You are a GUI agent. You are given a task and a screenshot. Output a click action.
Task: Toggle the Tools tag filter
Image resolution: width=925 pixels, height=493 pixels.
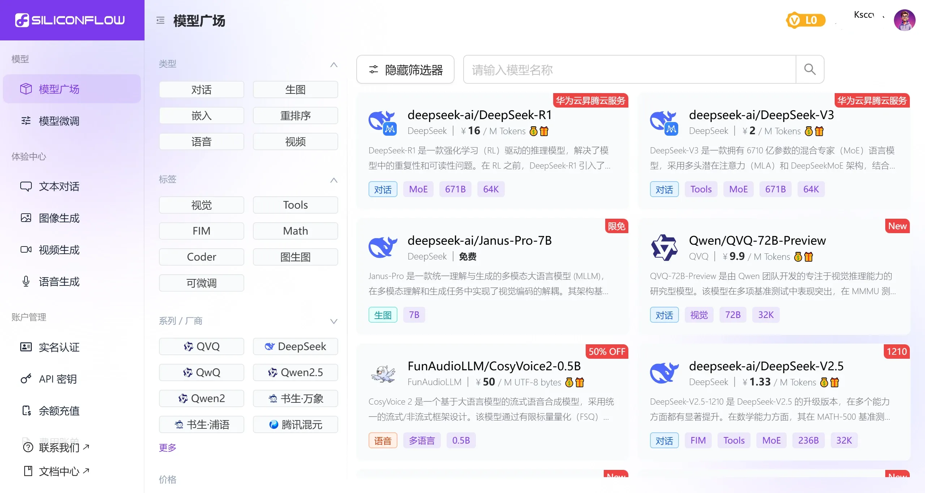pos(295,205)
